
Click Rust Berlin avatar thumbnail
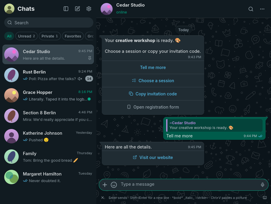point(11,75)
